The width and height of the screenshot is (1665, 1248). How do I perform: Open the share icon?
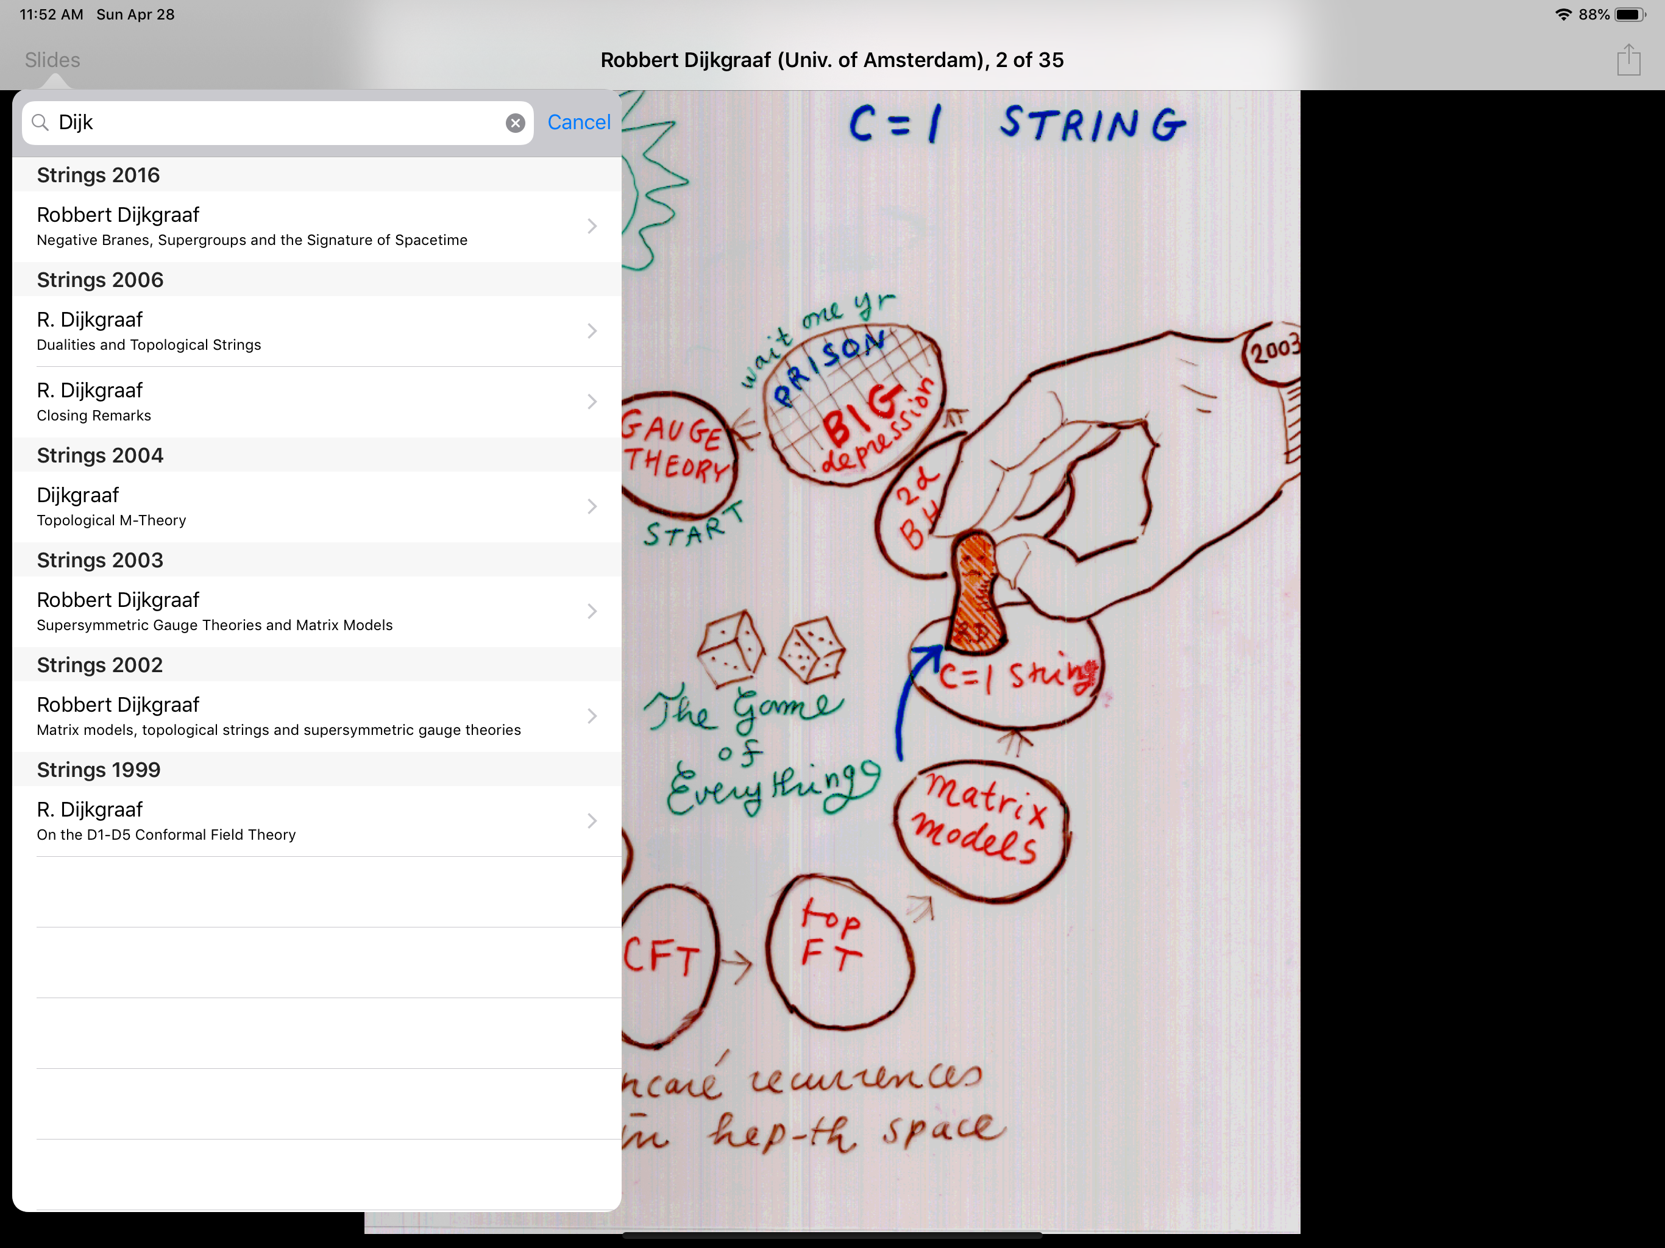click(x=1628, y=60)
